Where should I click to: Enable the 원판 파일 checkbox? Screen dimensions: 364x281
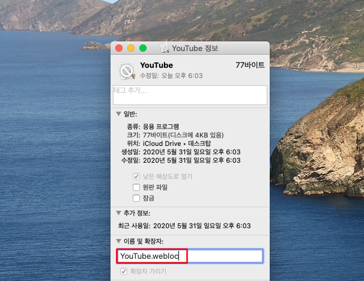coord(136,187)
